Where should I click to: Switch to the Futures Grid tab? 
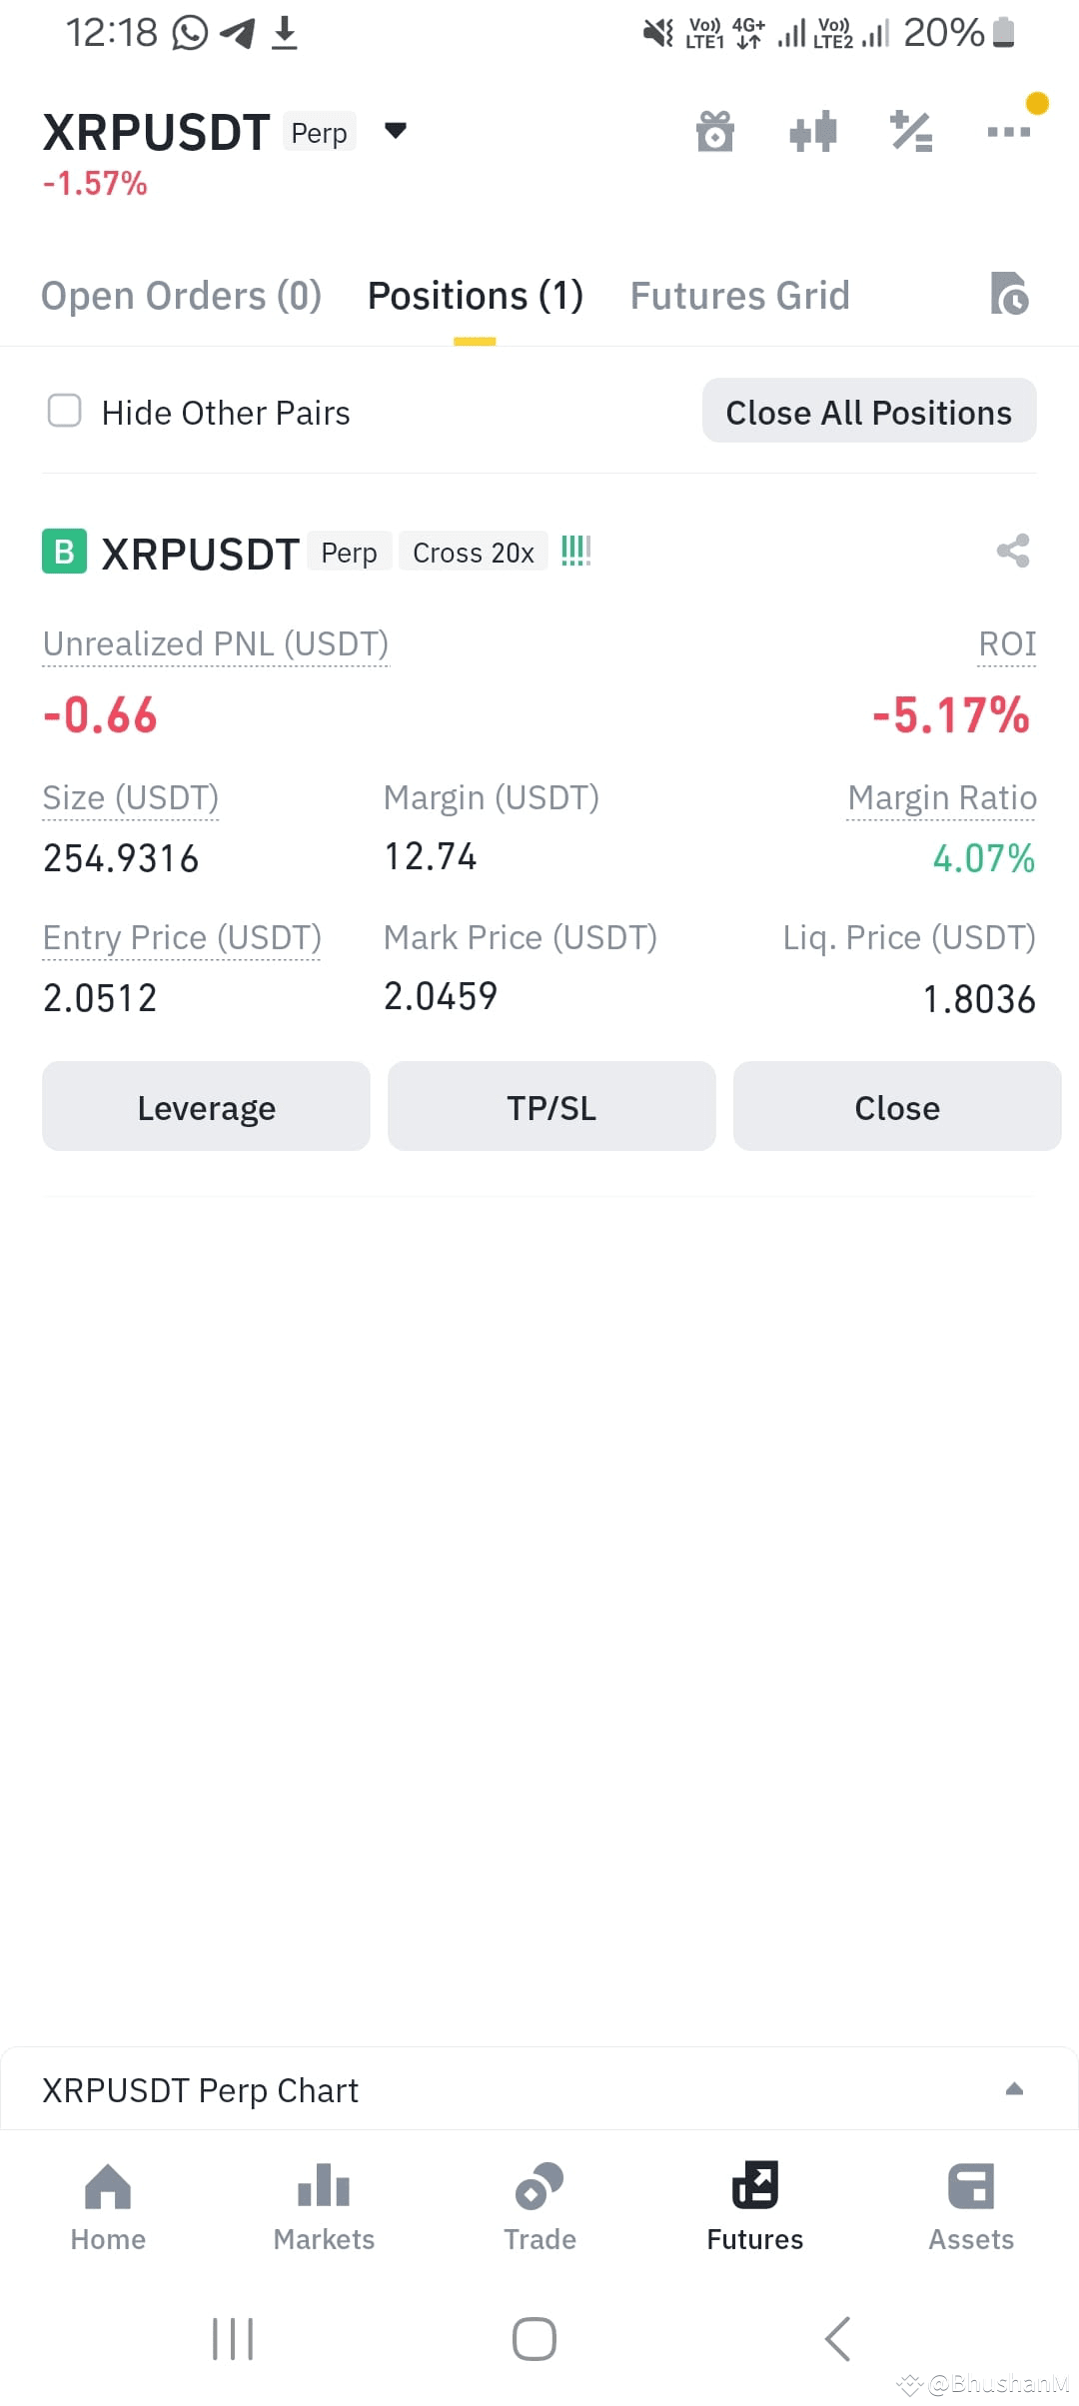pyautogui.click(x=739, y=296)
